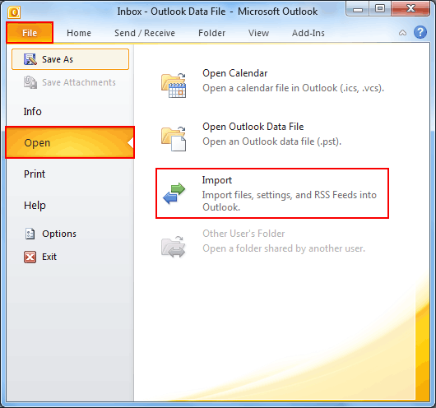Minimize the Outlook window
Screen dimensions: 436x408
[358, 9]
